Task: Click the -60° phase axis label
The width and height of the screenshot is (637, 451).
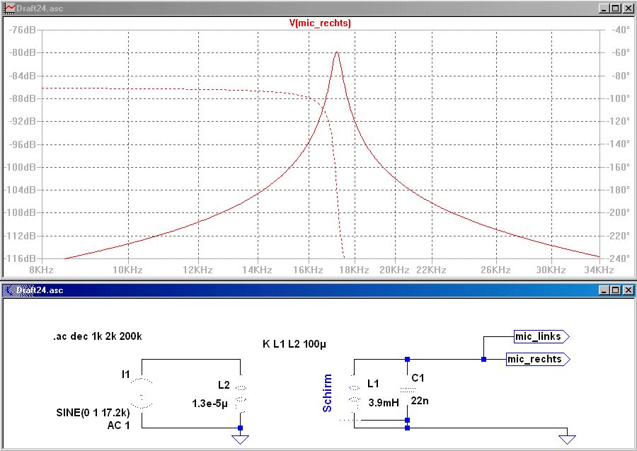Action: (x=621, y=53)
